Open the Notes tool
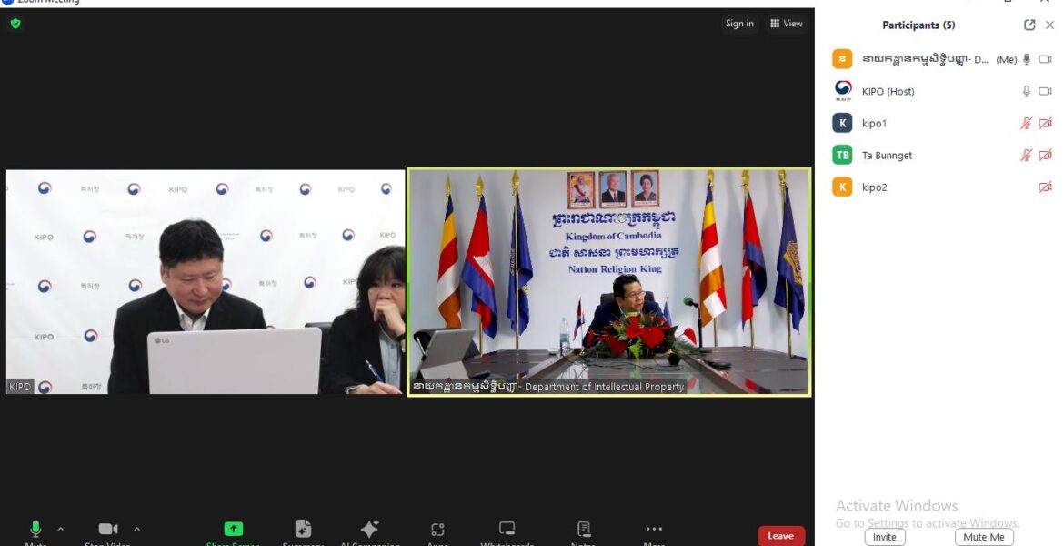 click(x=584, y=529)
